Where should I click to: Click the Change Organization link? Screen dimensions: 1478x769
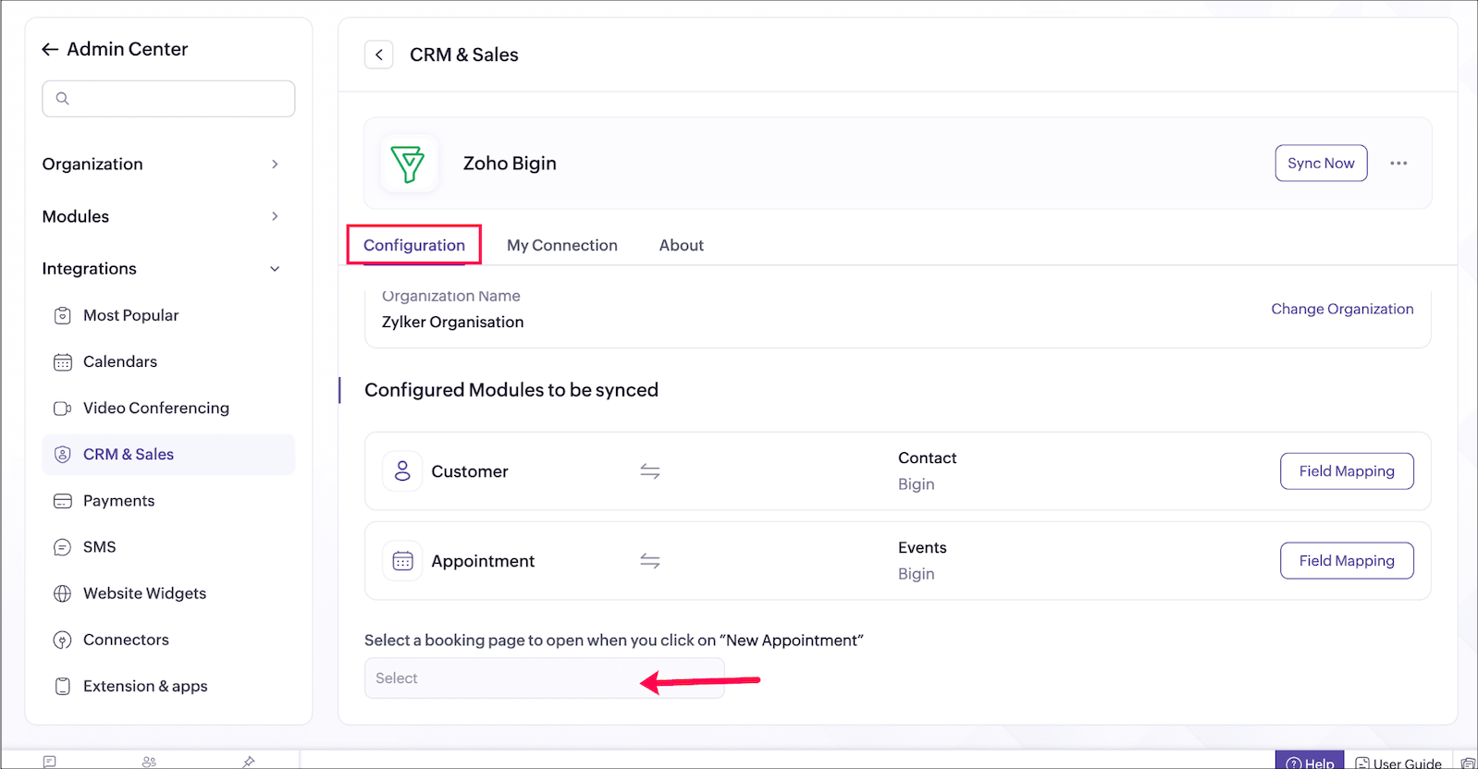[1342, 309]
